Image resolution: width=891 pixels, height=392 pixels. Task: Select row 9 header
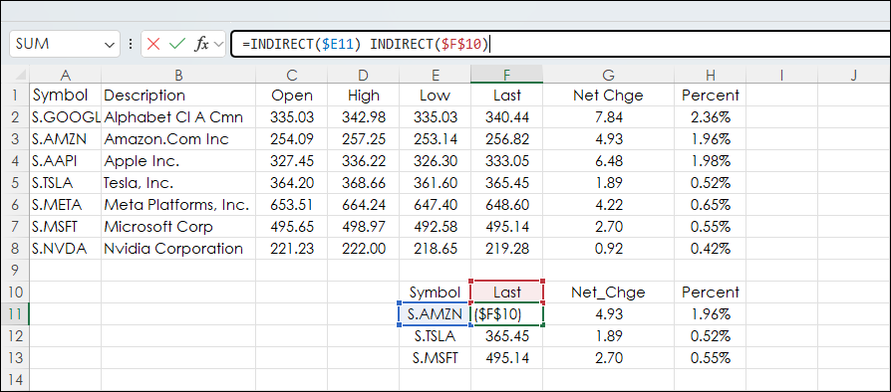[15, 270]
